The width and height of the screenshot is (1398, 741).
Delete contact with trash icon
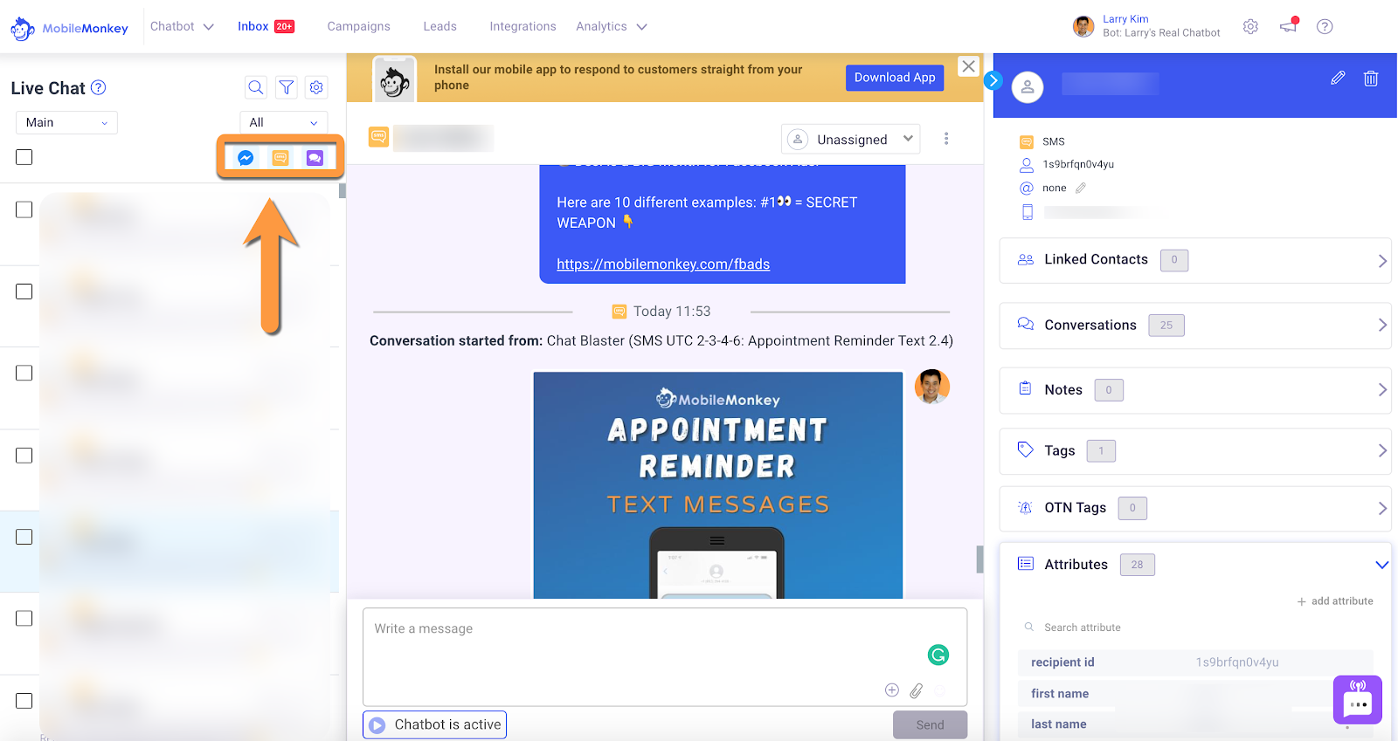coord(1371,79)
